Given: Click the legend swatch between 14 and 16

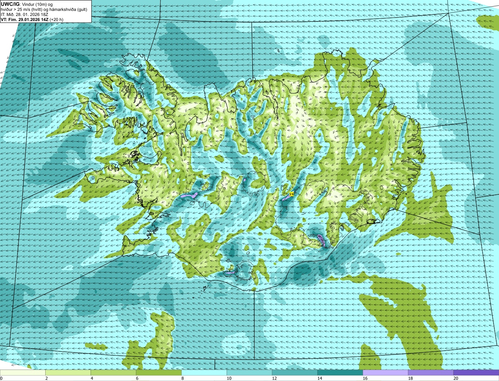Looking at the screenshot, I should [x=340, y=372].
